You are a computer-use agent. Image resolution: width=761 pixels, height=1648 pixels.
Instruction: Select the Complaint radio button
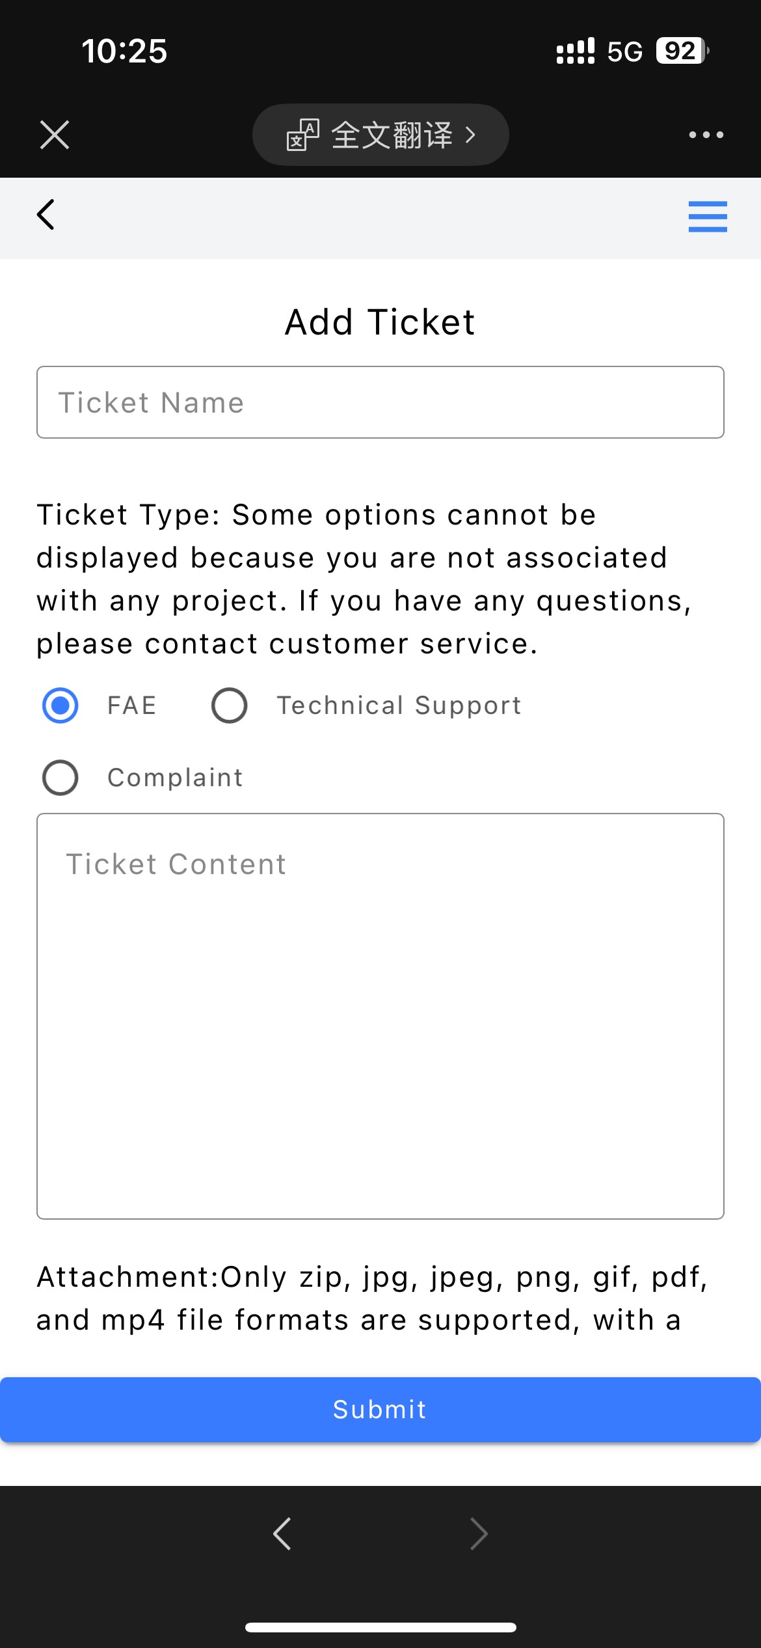tap(60, 778)
